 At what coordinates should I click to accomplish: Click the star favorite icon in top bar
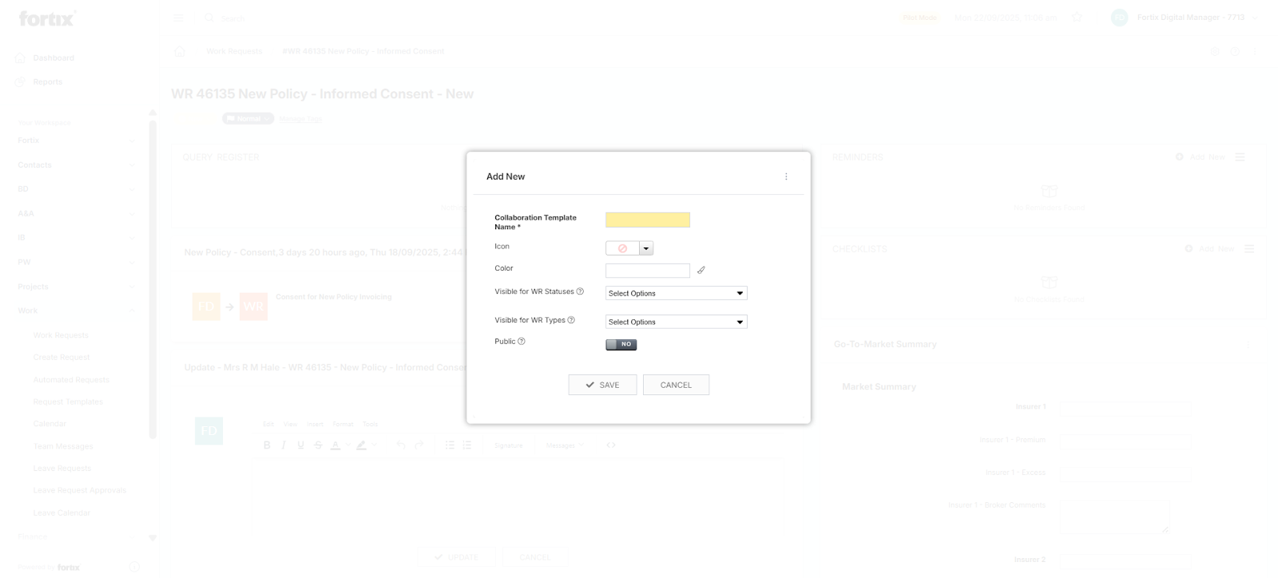pos(1077,18)
